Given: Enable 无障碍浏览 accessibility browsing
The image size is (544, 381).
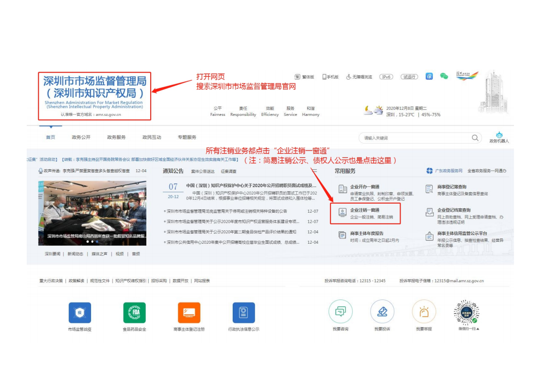Looking at the screenshot, I should (359, 76).
